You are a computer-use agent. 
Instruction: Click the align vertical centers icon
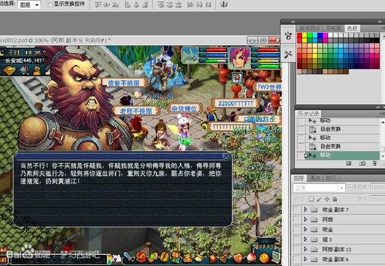[x=107, y=5]
